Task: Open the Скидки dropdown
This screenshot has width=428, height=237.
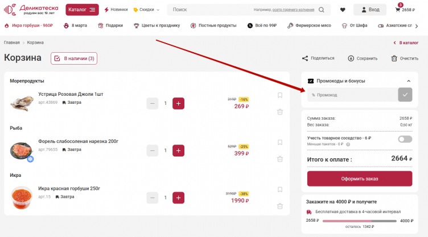Action: [146, 10]
